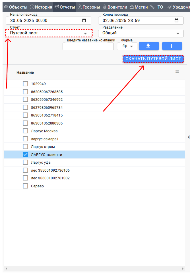Click the blue plus icon button
The width and height of the screenshot is (190, 273).
point(172,46)
